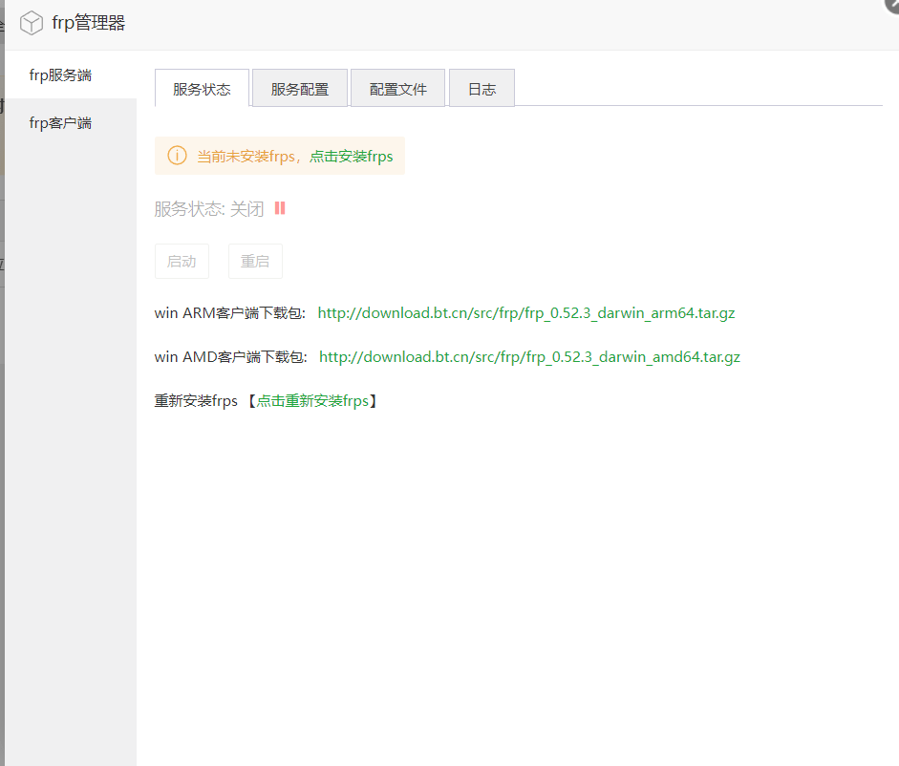Switch to the 服务状态 tab
The height and width of the screenshot is (766, 899).
202,89
